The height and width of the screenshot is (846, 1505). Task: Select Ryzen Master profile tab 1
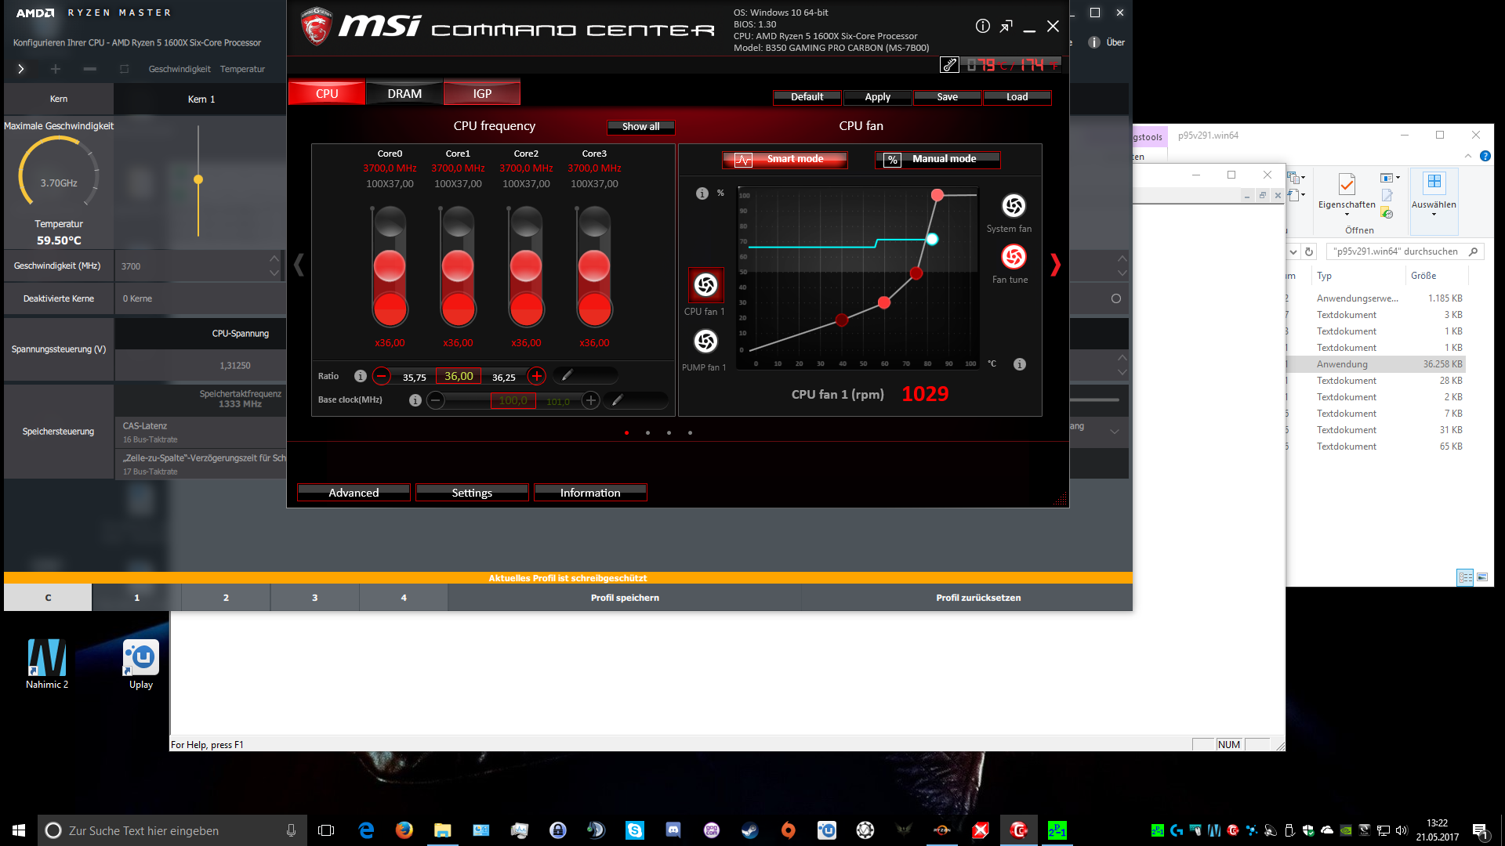(x=136, y=598)
